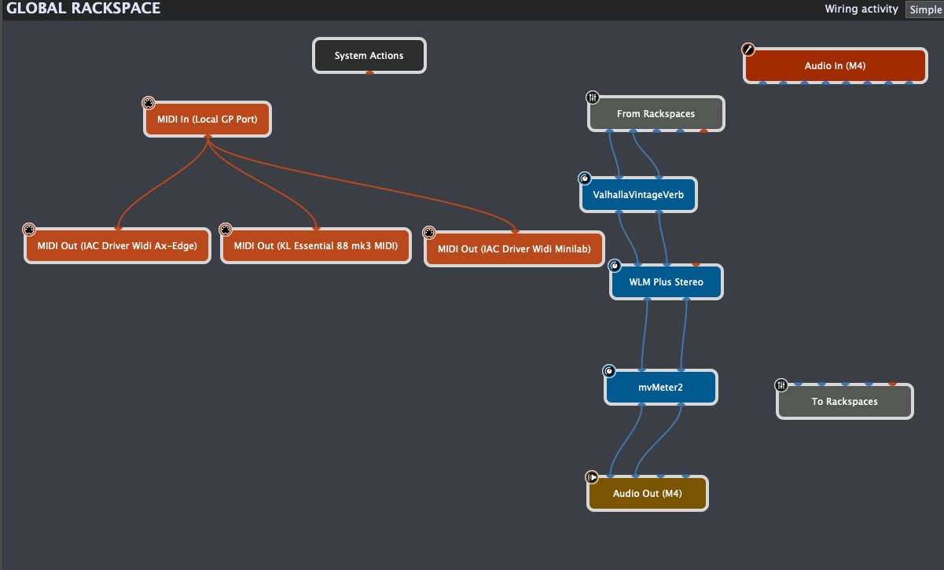The width and height of the screenshot is (944, 570).
Task: Click the Wiring activity label
Action: pos(861,9)
